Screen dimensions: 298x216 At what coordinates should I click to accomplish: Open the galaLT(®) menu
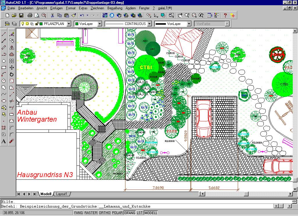tap(165, 8)
